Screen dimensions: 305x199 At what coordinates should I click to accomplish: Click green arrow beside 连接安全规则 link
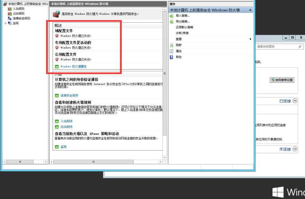tap(57, 95)
